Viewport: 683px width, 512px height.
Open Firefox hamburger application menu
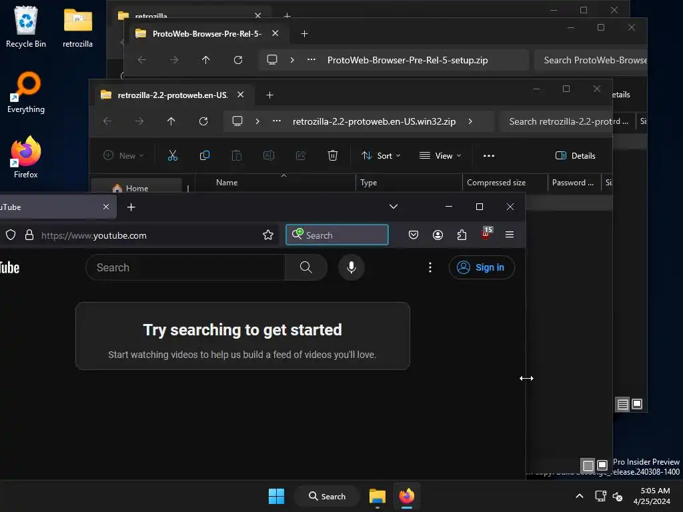[x=510, y=235]
